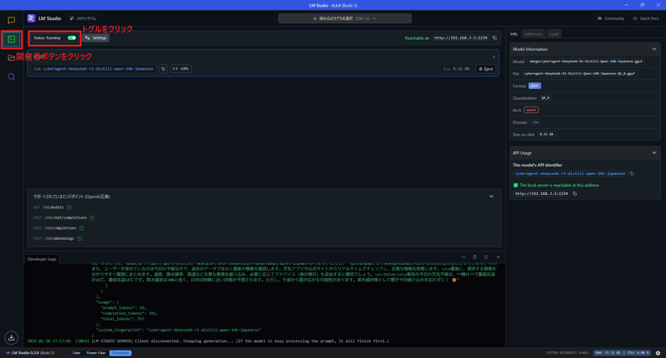Copy the Reachable at server address

(495, 38)
